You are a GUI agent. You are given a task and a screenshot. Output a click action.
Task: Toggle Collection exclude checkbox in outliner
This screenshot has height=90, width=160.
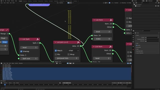point(155,6)
